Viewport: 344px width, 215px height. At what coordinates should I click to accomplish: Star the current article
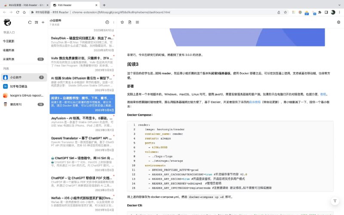click(x=122, y=22)
